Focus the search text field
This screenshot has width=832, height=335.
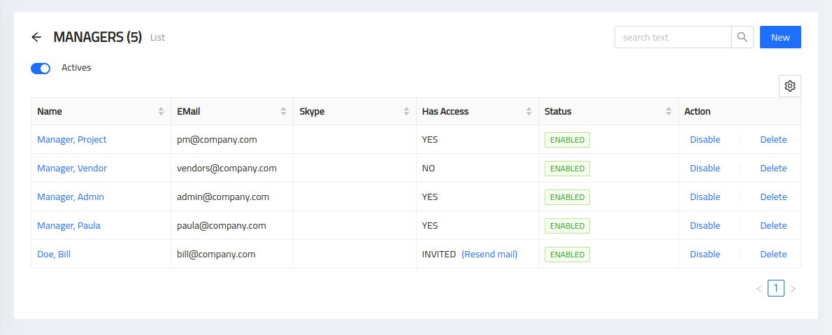pyautogui.click(x=673, y=37)
